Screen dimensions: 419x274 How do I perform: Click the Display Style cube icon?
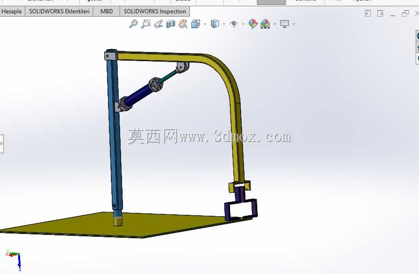(x=215, y=24)
